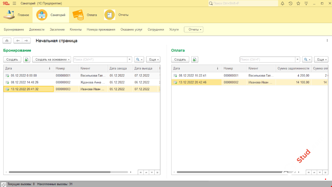Open the notifications bell icon

(283, 3)
